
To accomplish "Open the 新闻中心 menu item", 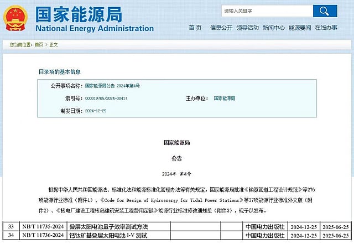I will click(273, 28).
